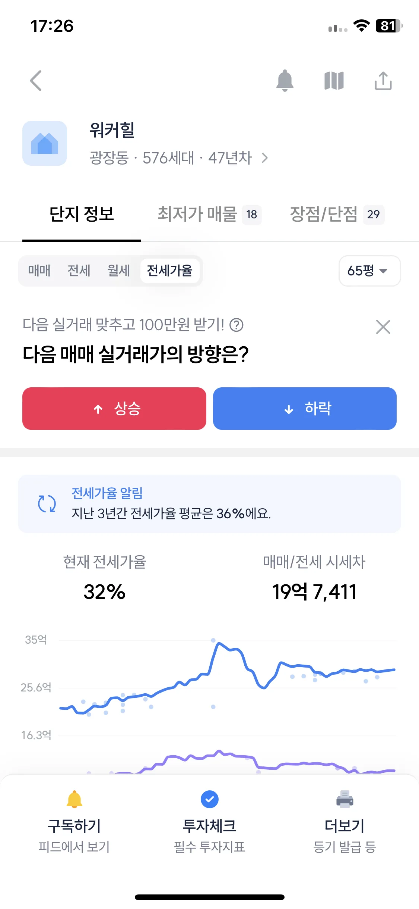Tap the blue apartment complex icon
419x909 pixels.
45,143
